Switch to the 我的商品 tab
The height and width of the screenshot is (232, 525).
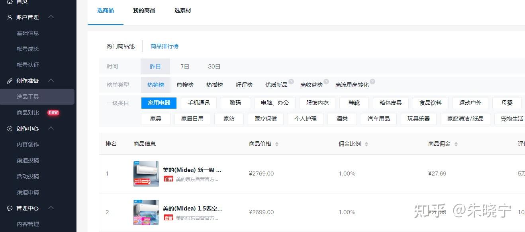pyautogui.click(x=144, y=10)
